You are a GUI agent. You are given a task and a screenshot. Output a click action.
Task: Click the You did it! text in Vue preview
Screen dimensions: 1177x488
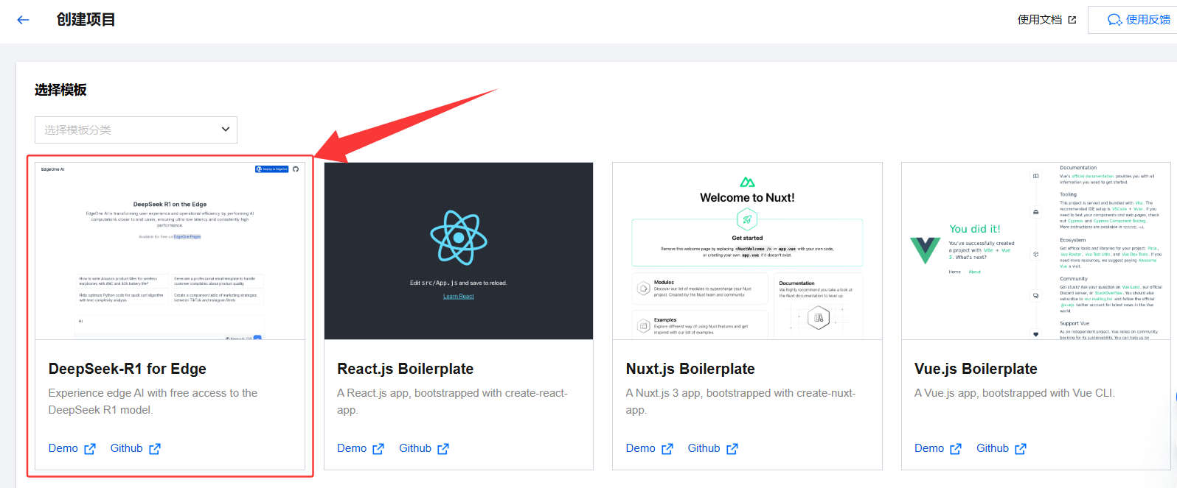(975, 229)
